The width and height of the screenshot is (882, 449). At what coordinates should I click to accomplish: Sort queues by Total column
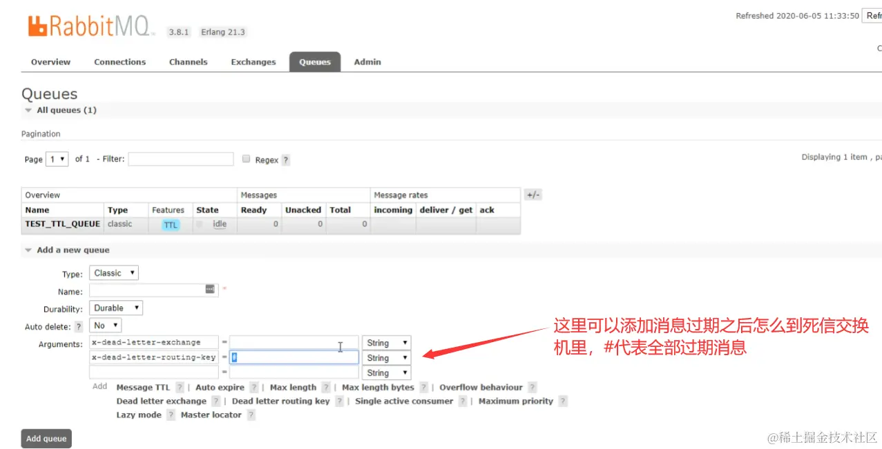(341, 210)
